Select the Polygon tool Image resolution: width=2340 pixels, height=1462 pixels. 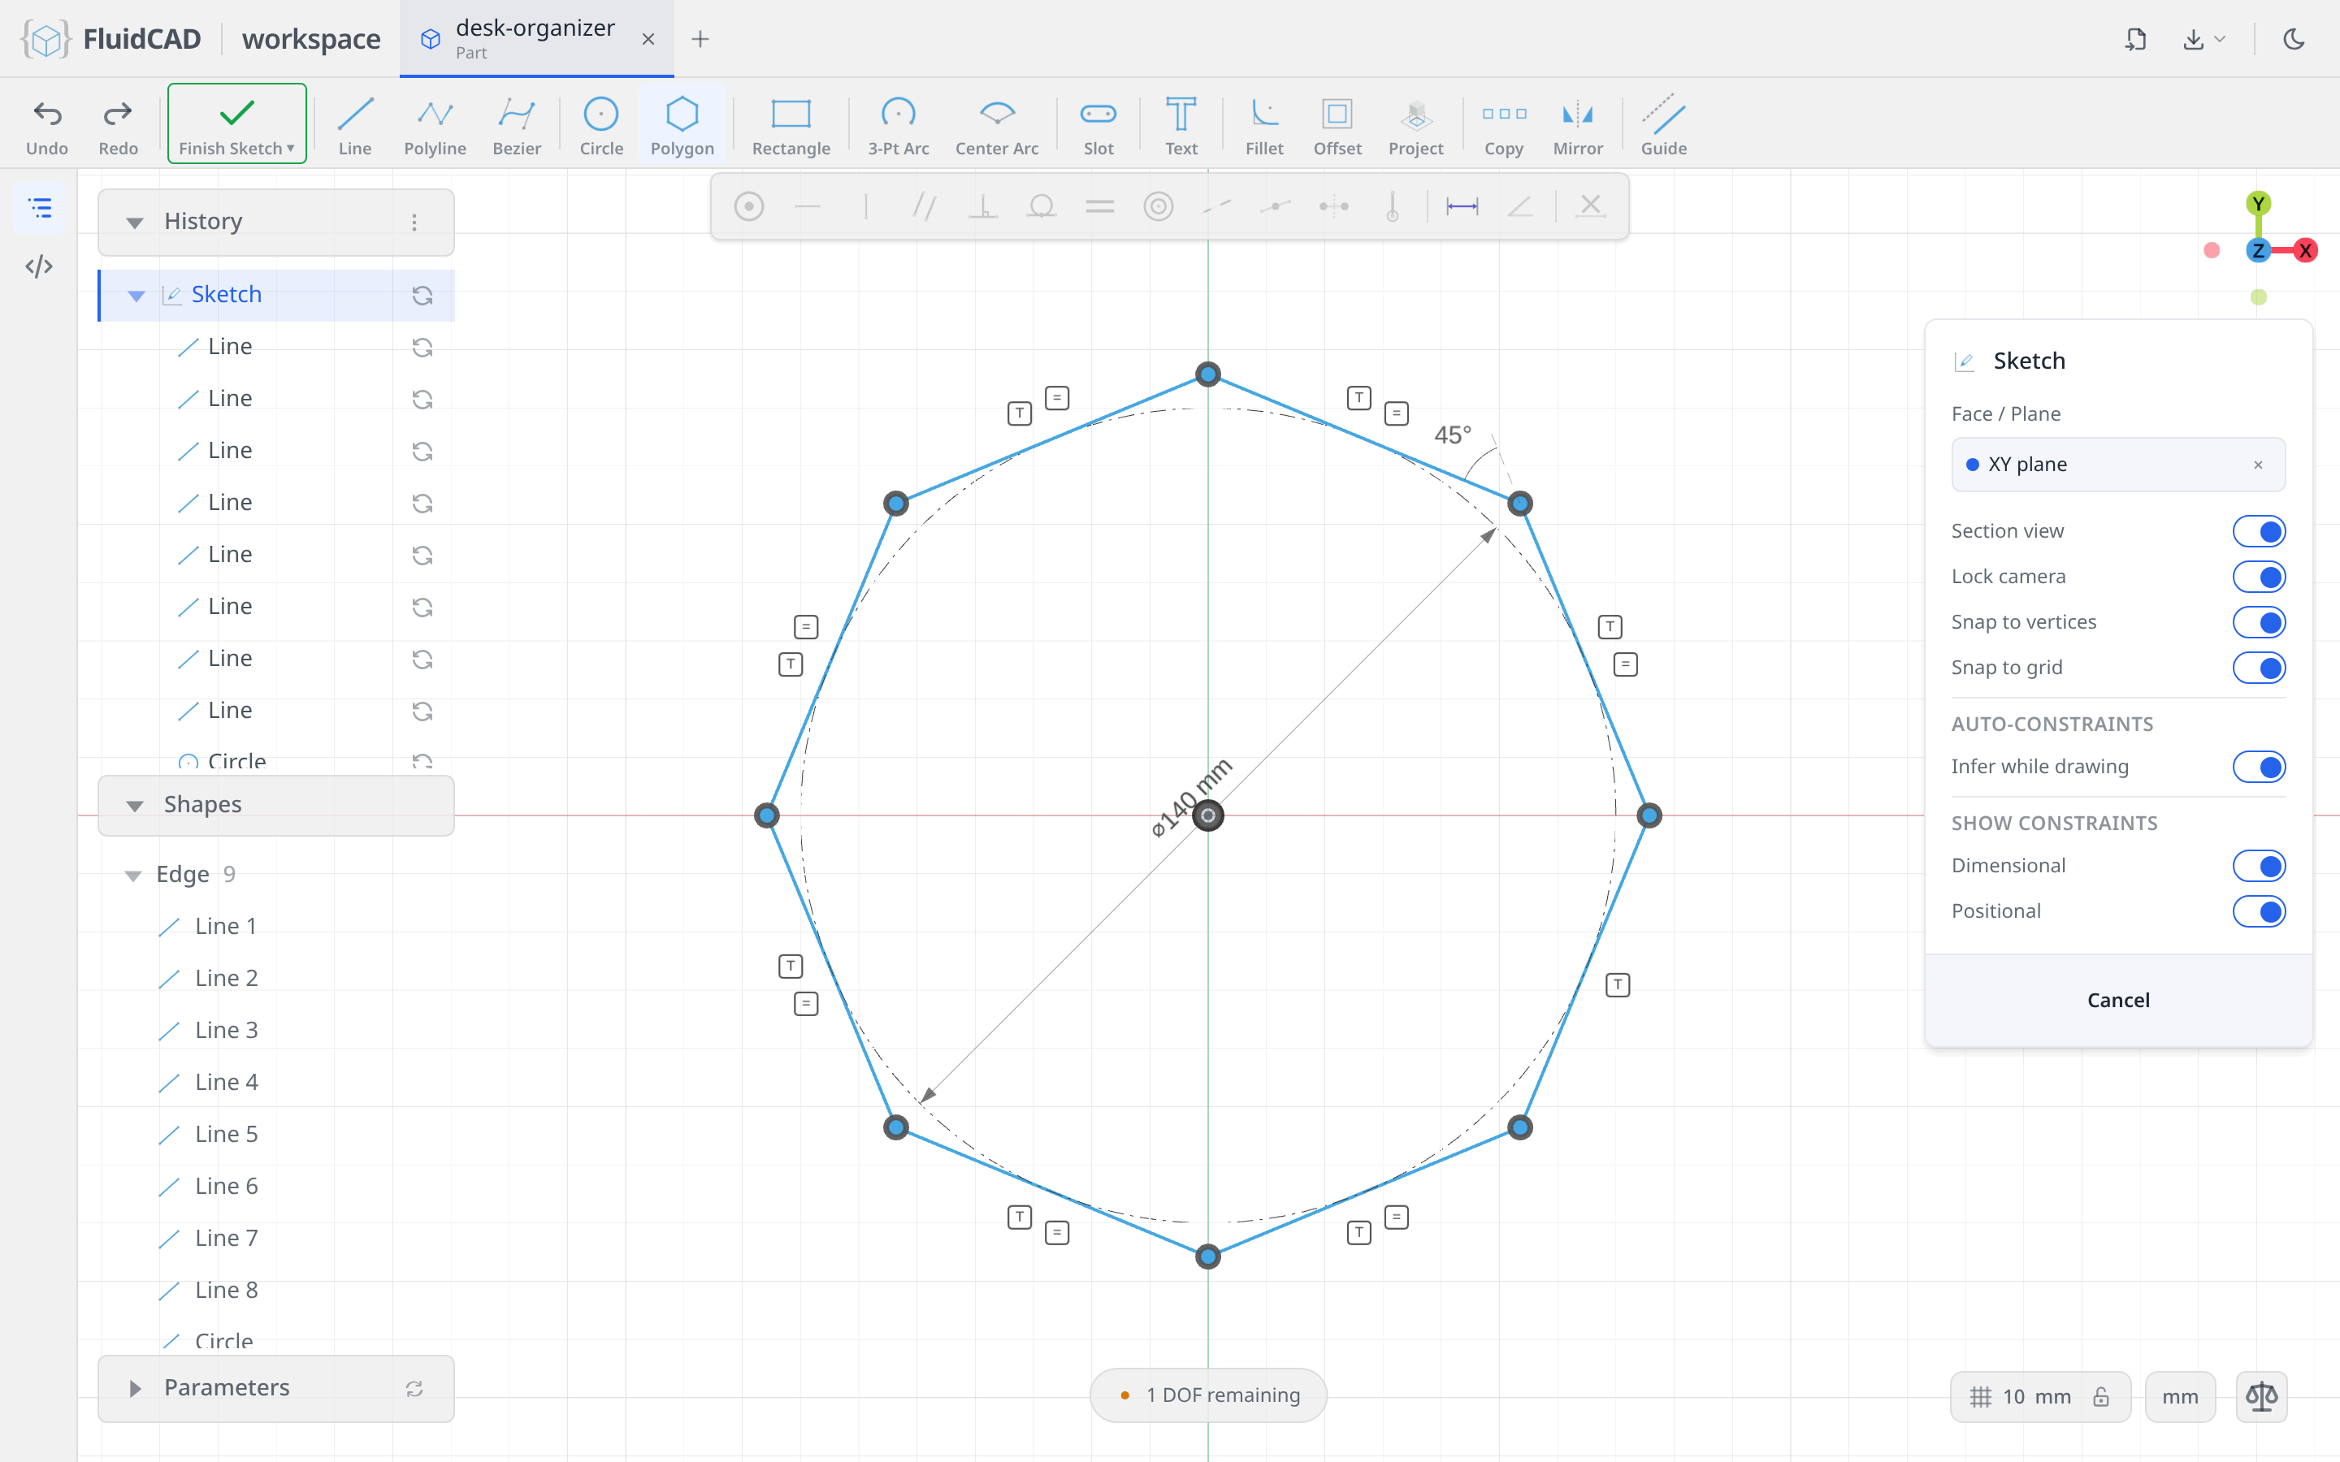682,126
